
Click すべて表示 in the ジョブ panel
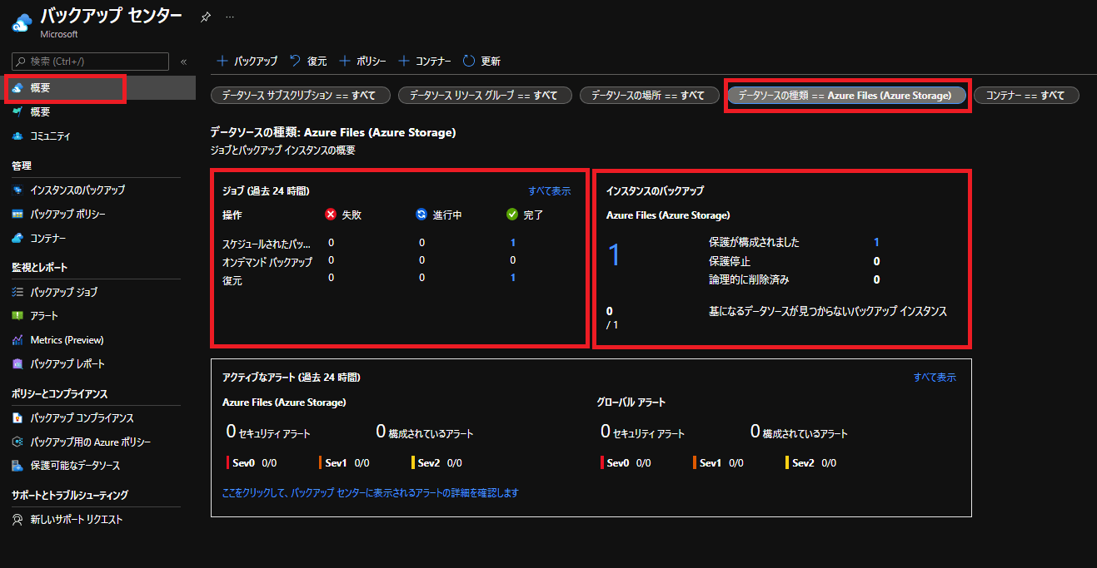pyautogui.click(x=550, y=191)
